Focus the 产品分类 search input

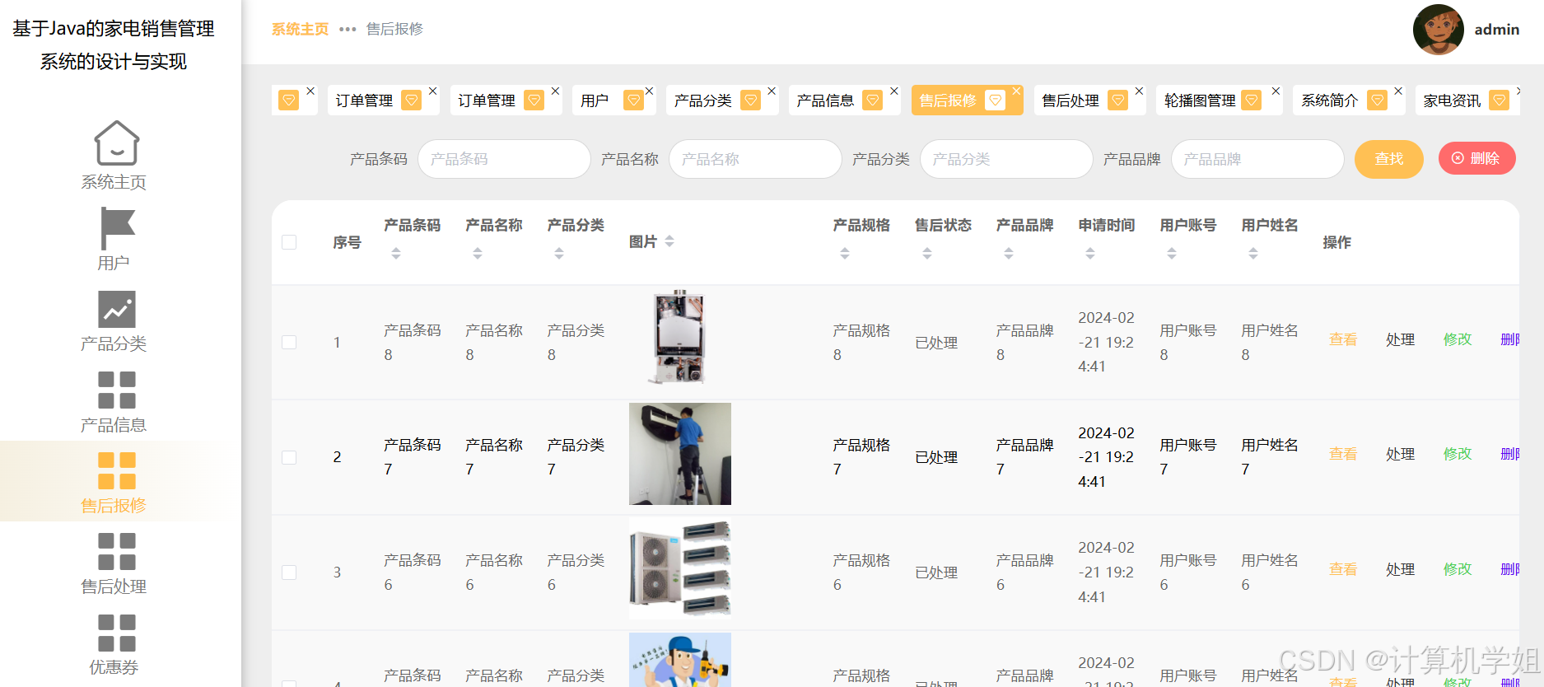(x=1006, y=159)
